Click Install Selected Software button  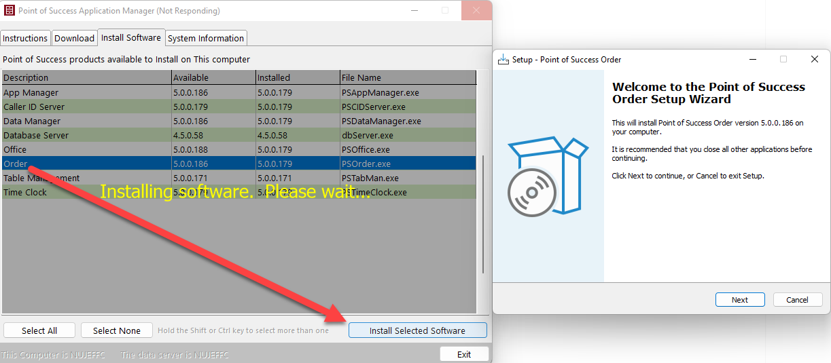click(x=417, y=330)
